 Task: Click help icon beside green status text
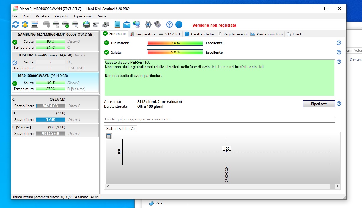(x=339, y=62)
